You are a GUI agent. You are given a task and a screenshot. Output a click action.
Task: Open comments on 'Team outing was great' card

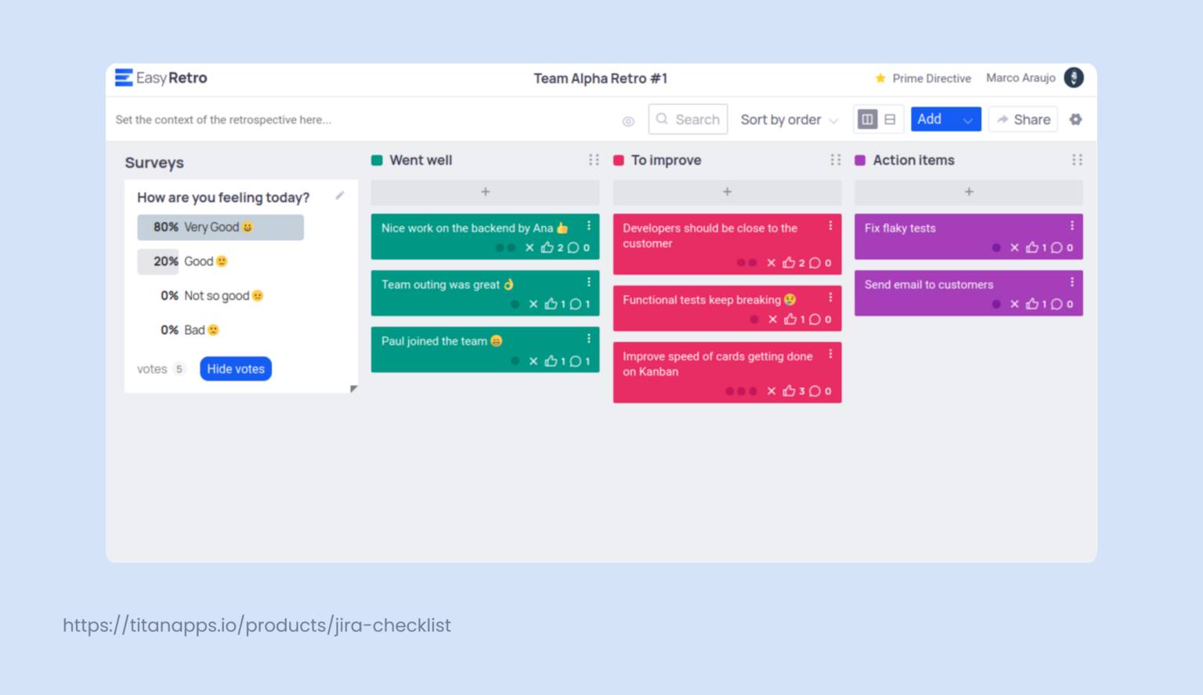coord(576,304)
